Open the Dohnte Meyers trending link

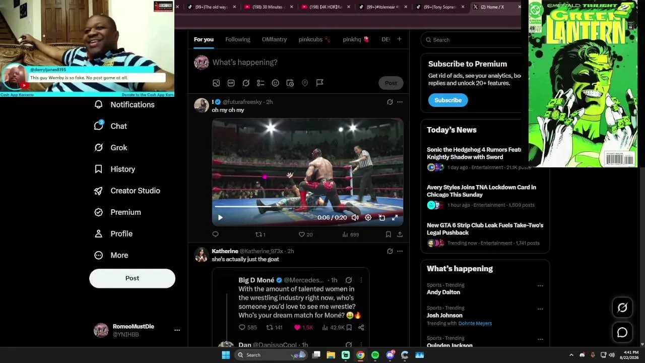click(475, 324)
